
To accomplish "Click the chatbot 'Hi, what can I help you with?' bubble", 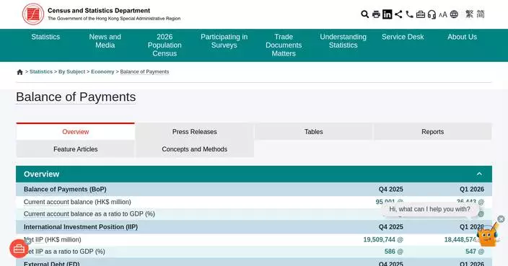I will tap(429, 209).
